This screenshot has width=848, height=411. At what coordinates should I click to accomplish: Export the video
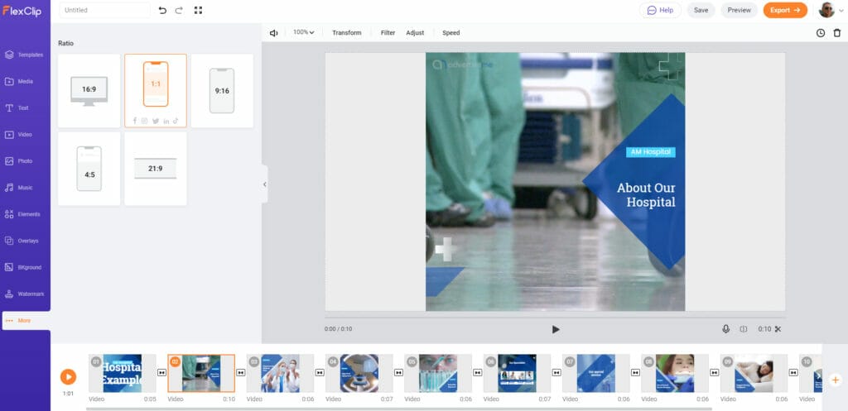(785, 10)
